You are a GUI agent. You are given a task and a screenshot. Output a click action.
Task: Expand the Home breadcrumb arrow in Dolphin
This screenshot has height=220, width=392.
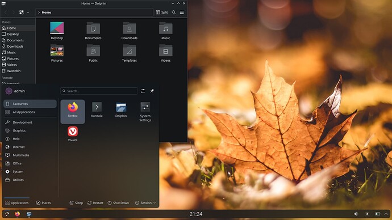tap(39, 12)
